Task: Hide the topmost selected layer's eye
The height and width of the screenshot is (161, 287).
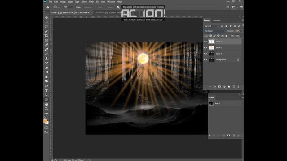Action: [205, 42]
